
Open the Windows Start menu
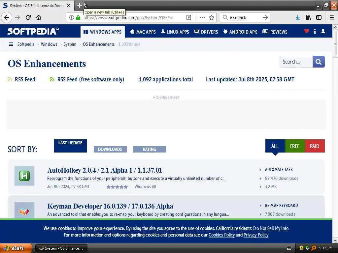[x=16, y=248]
